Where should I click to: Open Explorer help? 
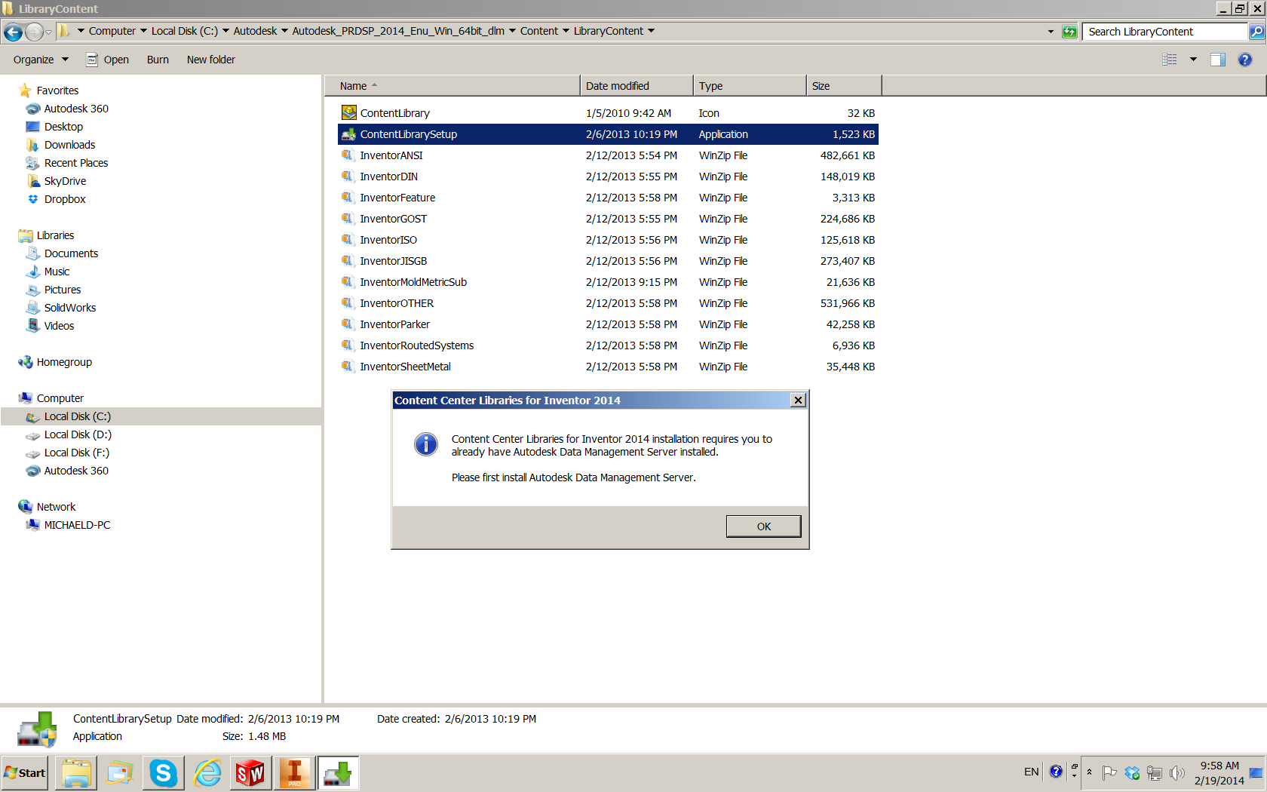[x=1245, y=60]
